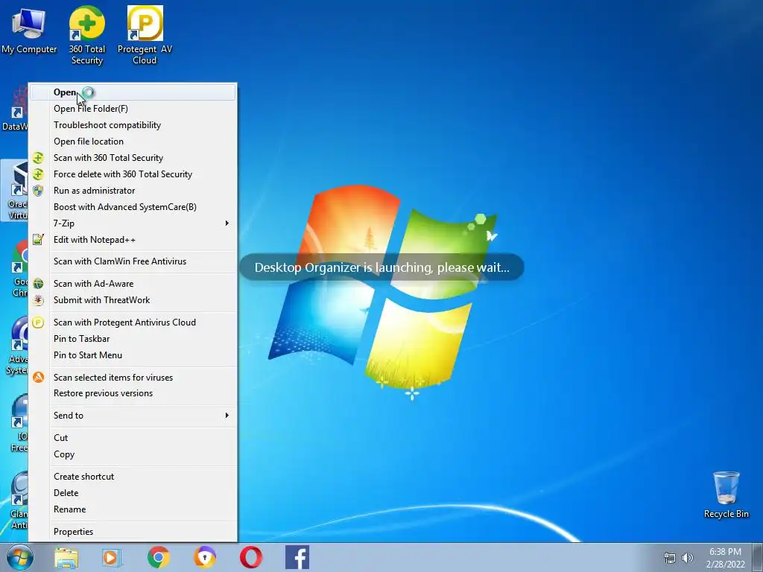Click the taskbar clock showing 6:38 PM
Screen dimensions: 763x572
click(x=725, y=558)
